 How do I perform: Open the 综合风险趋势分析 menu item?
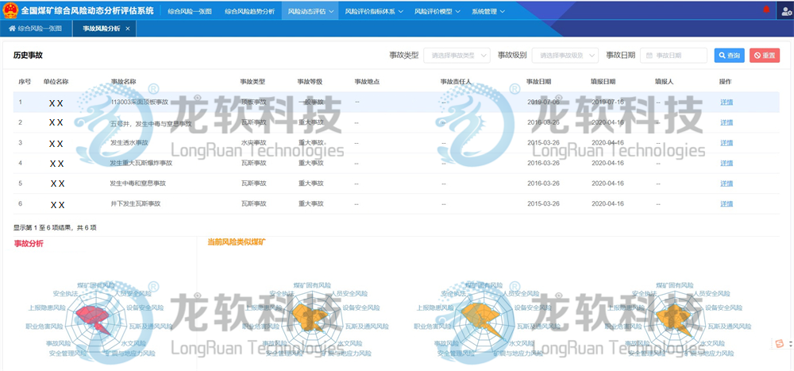click(x=249, y=12)
